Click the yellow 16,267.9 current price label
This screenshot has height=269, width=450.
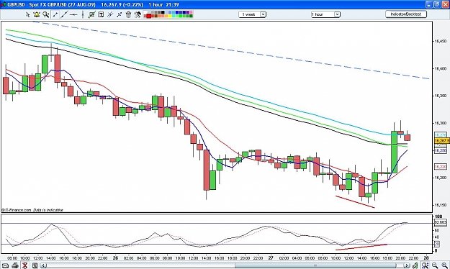point(441,140)
